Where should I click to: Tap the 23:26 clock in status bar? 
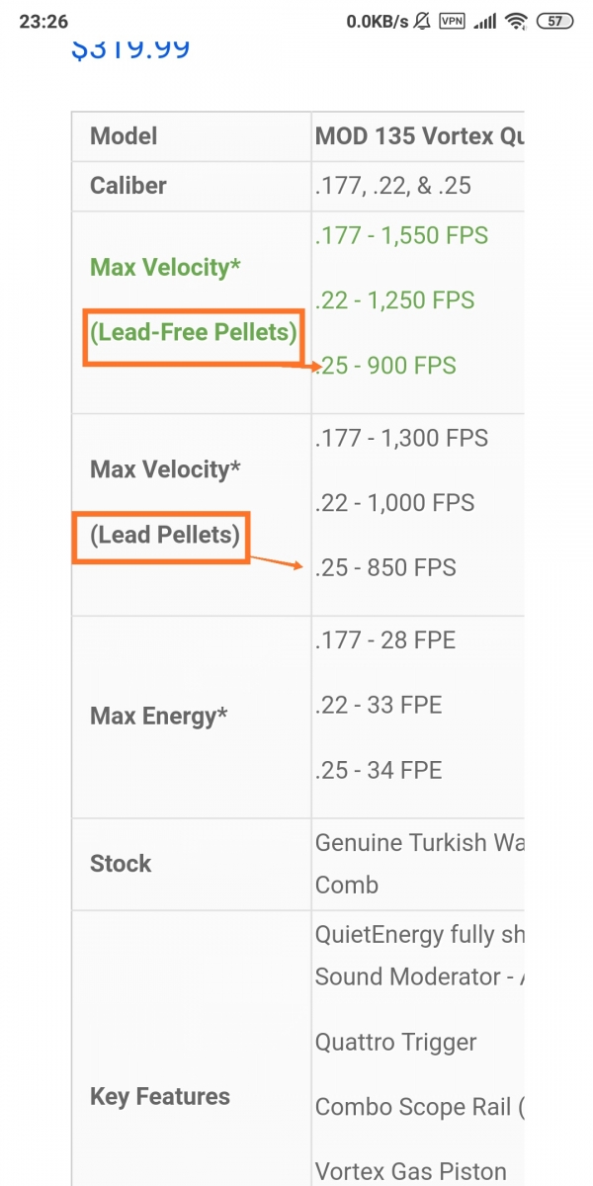(x=42, y=21)
